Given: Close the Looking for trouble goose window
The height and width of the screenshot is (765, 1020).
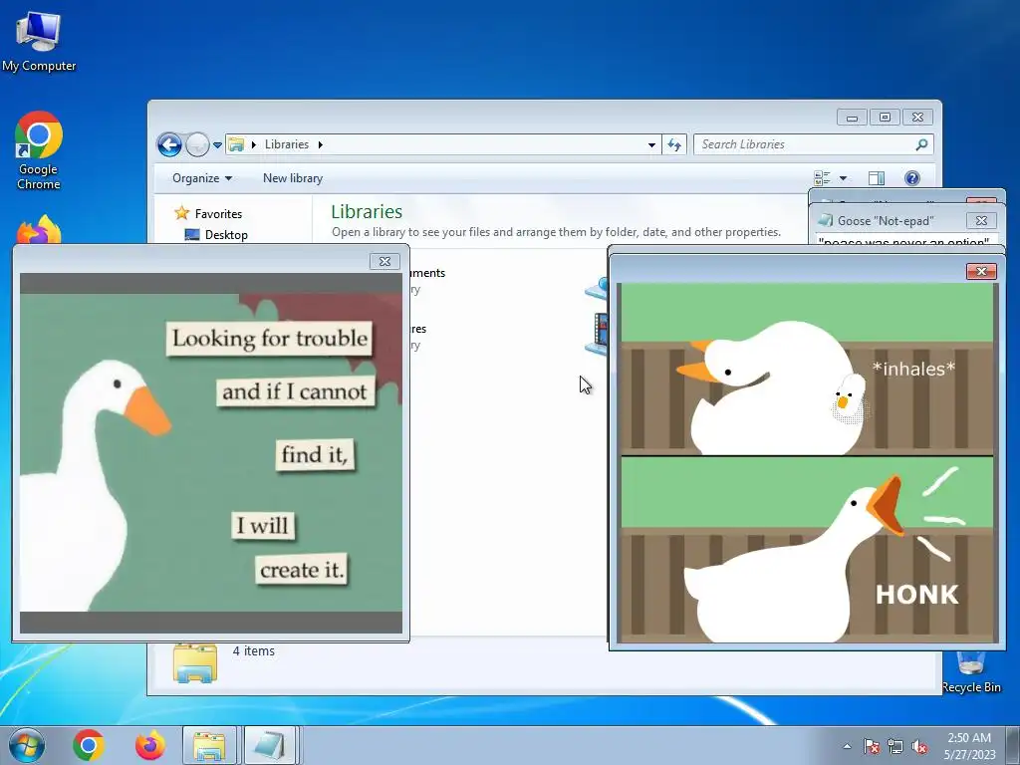Looking at the screenshot, I should pyautogui.click(x=384, y=262).
